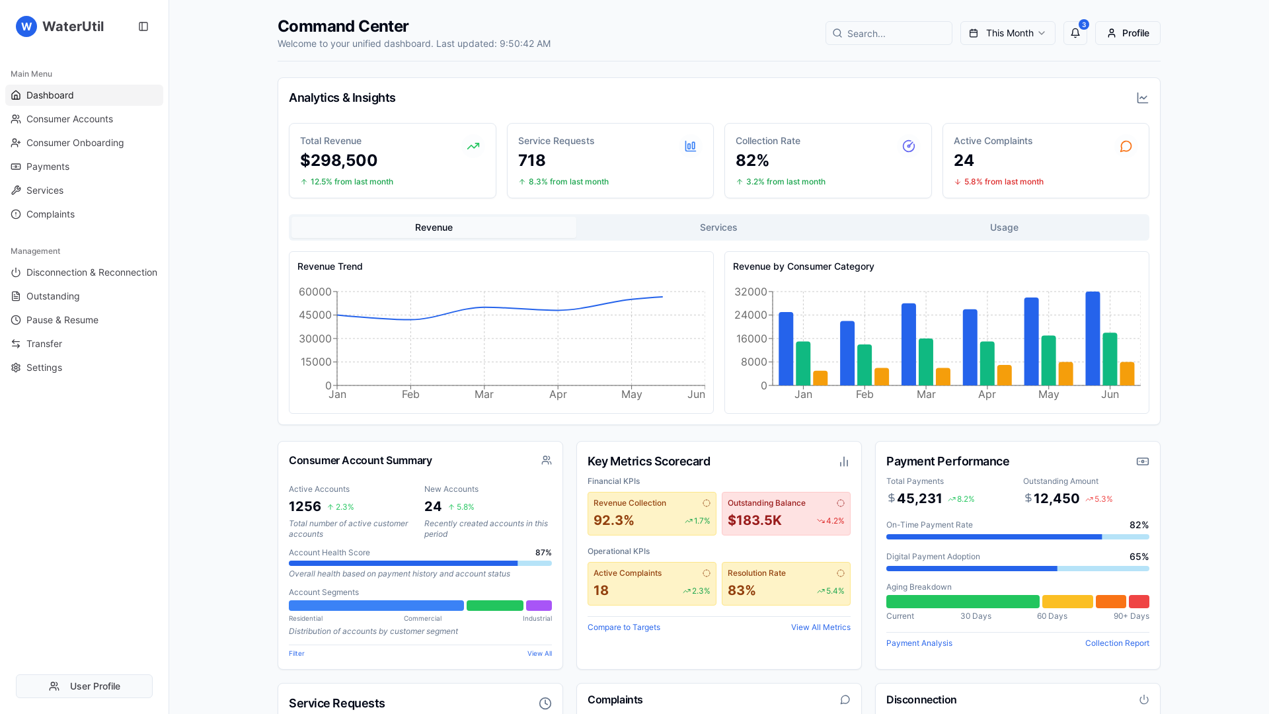Click the On-Time Payment Rate progress bar
This screenshot has height=714, width=1269.
pos(1017,537)
